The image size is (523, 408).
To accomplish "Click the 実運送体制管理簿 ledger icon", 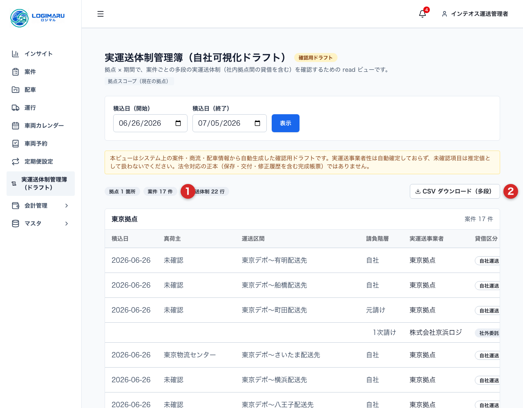I will click(x=14, y=184).
